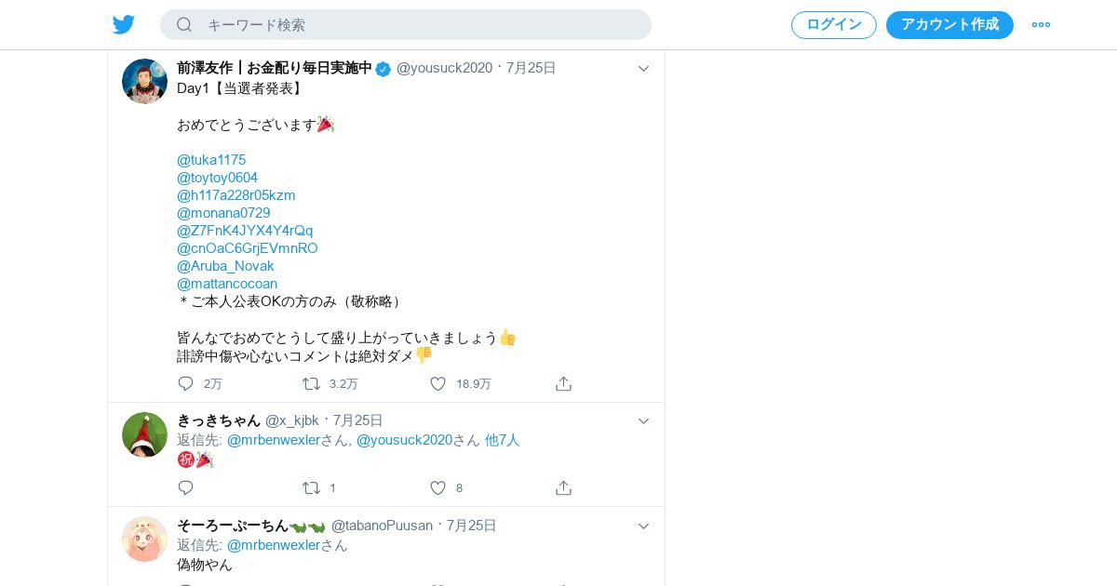
Task: Open chevron menu on そーろーぷーちん's reply
Action: (x=643, y=526)
